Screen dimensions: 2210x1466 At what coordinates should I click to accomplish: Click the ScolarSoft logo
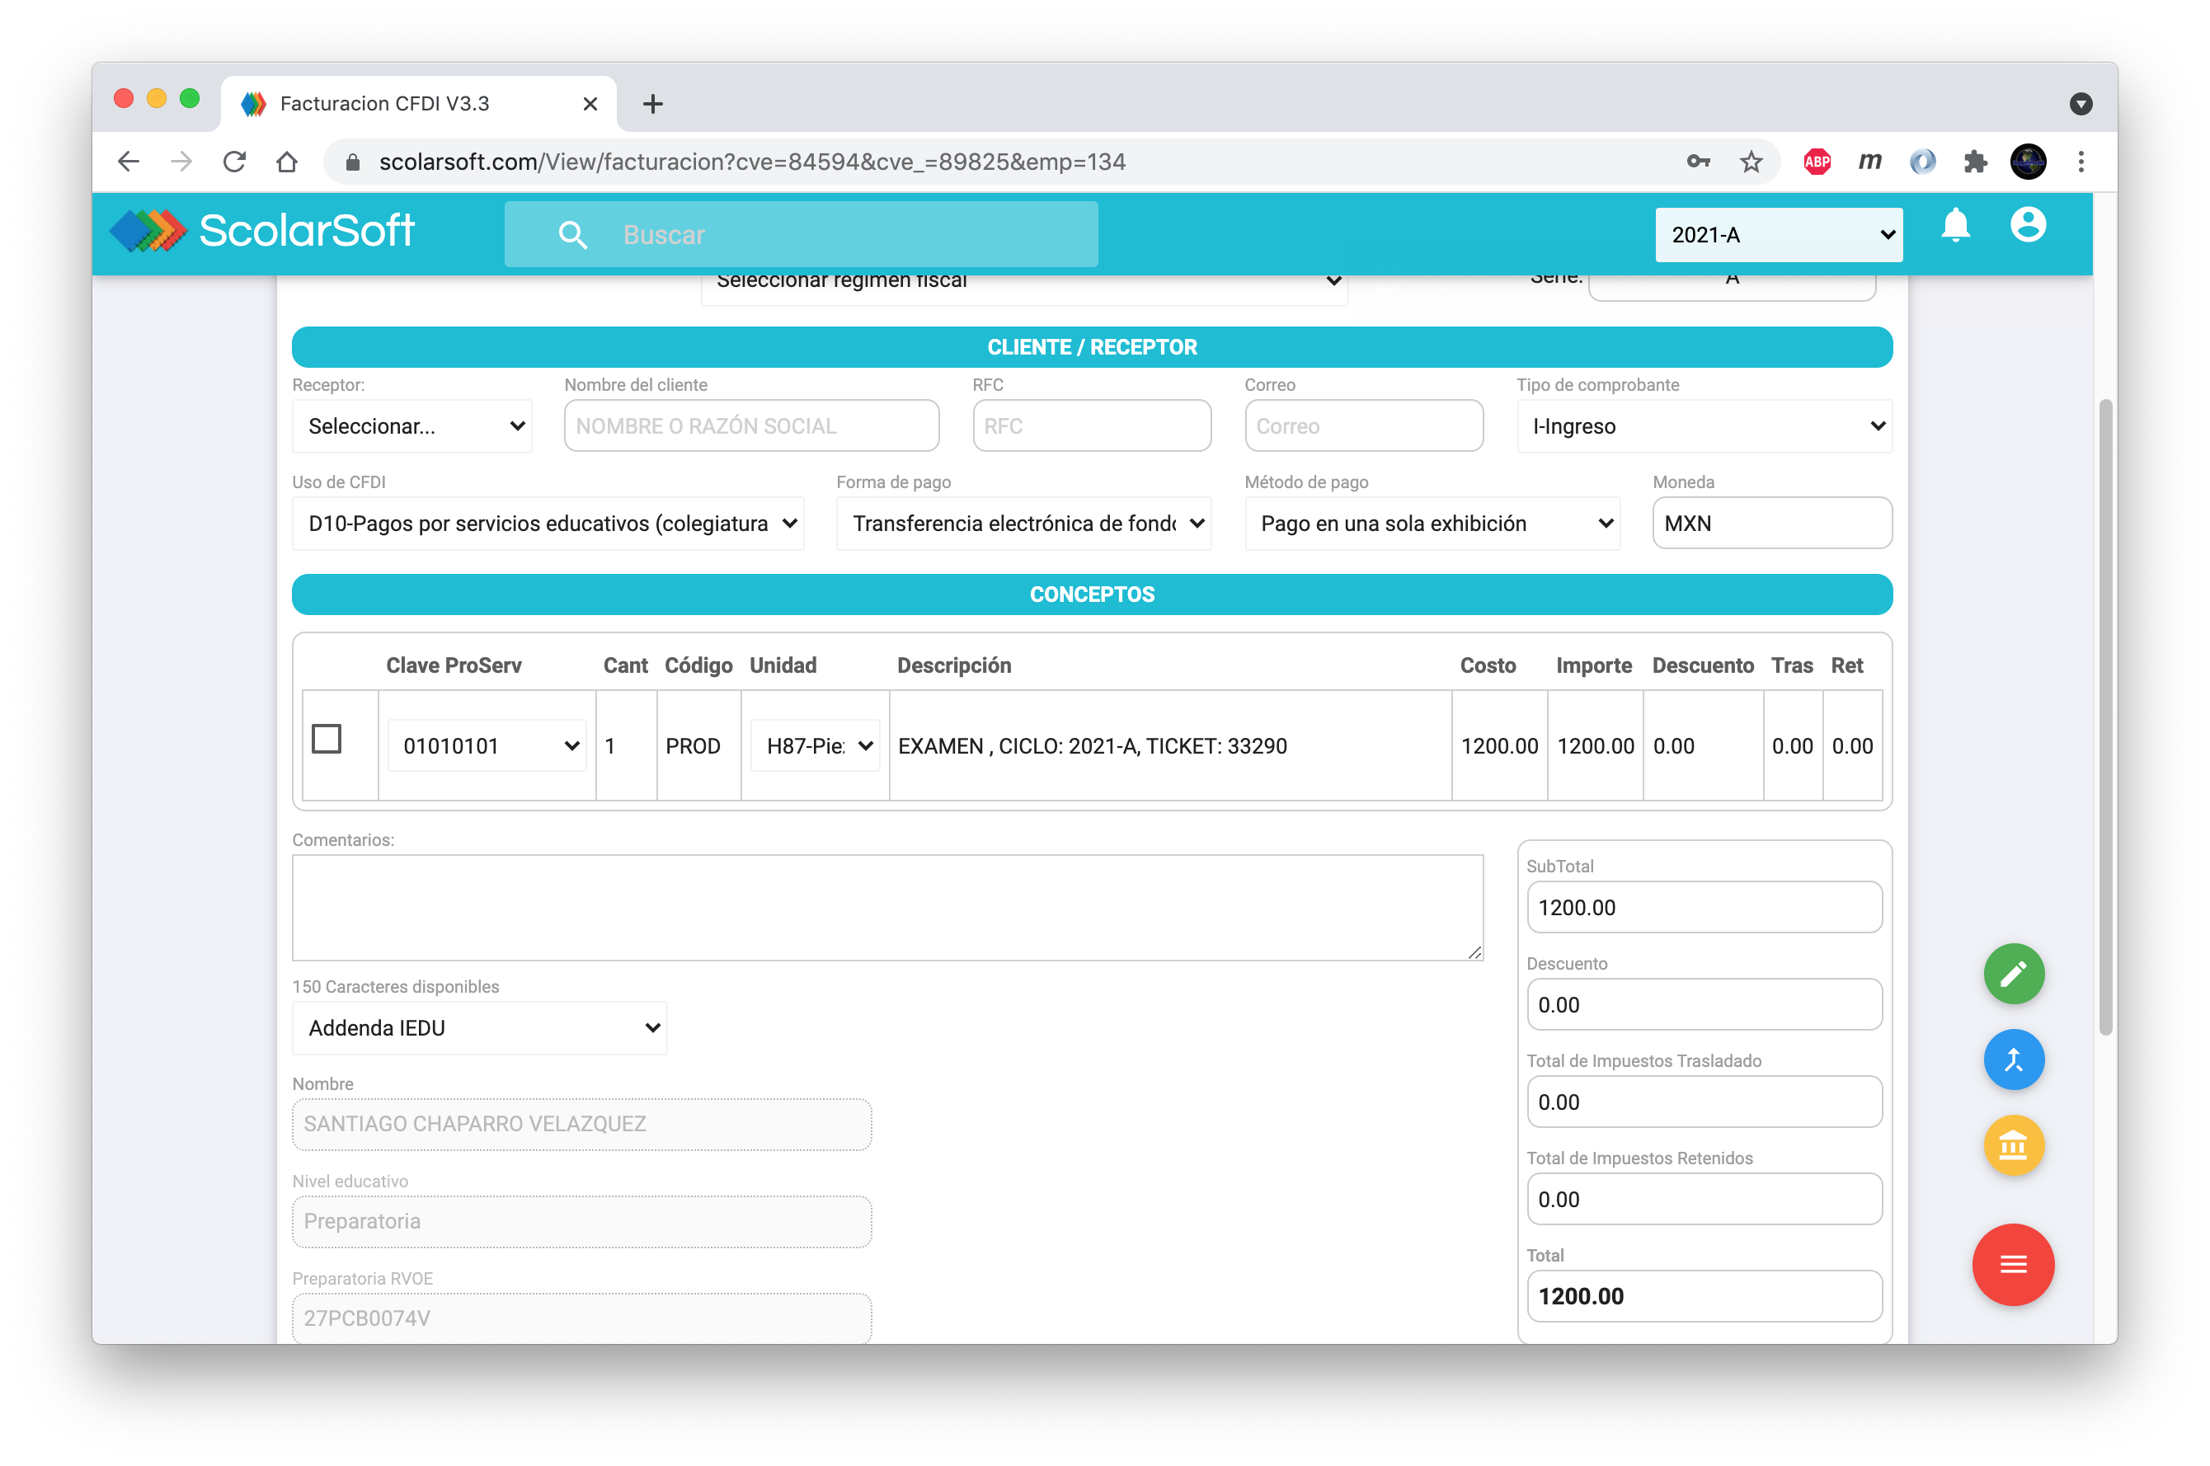[x=263, y=231]
